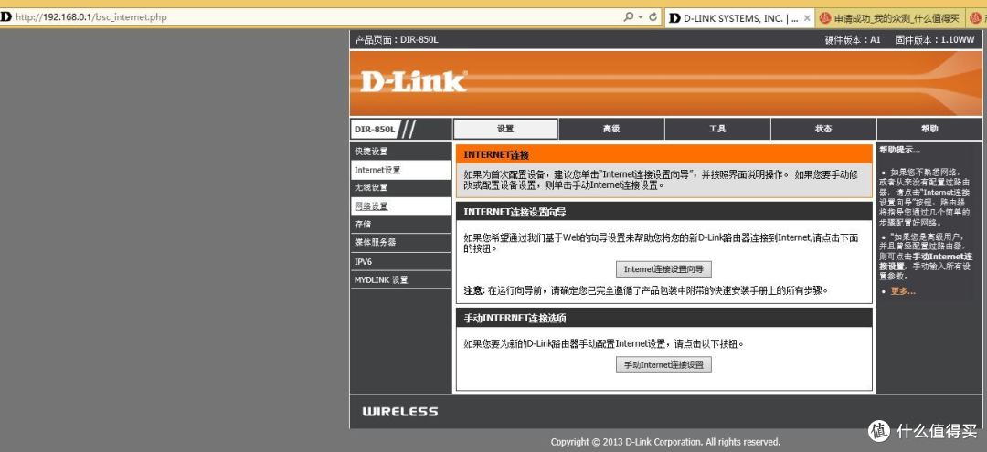This screenshot has width=987, height=452.
Task: Open the 更多... help link
Action: 903,291
